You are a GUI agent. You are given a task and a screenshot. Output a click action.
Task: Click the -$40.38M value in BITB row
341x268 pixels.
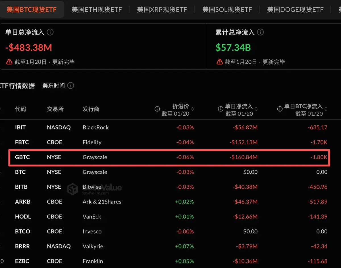[246, 187]
